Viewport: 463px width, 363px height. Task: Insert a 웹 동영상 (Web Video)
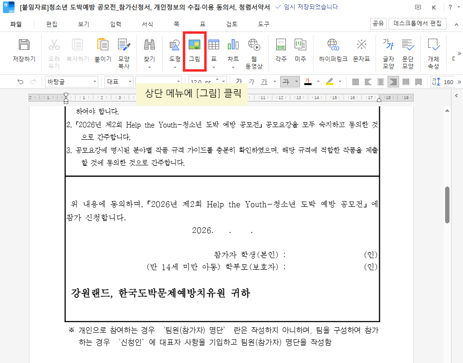coord(254,50)
